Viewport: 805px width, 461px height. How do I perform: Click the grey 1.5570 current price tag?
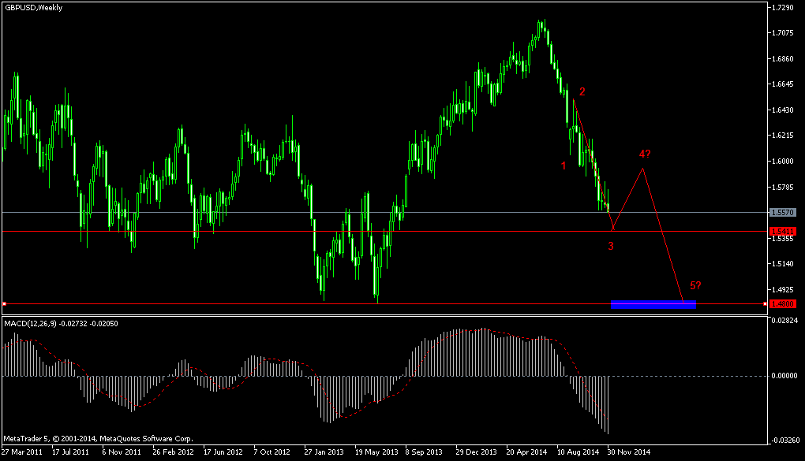click(x=783, y=212)
